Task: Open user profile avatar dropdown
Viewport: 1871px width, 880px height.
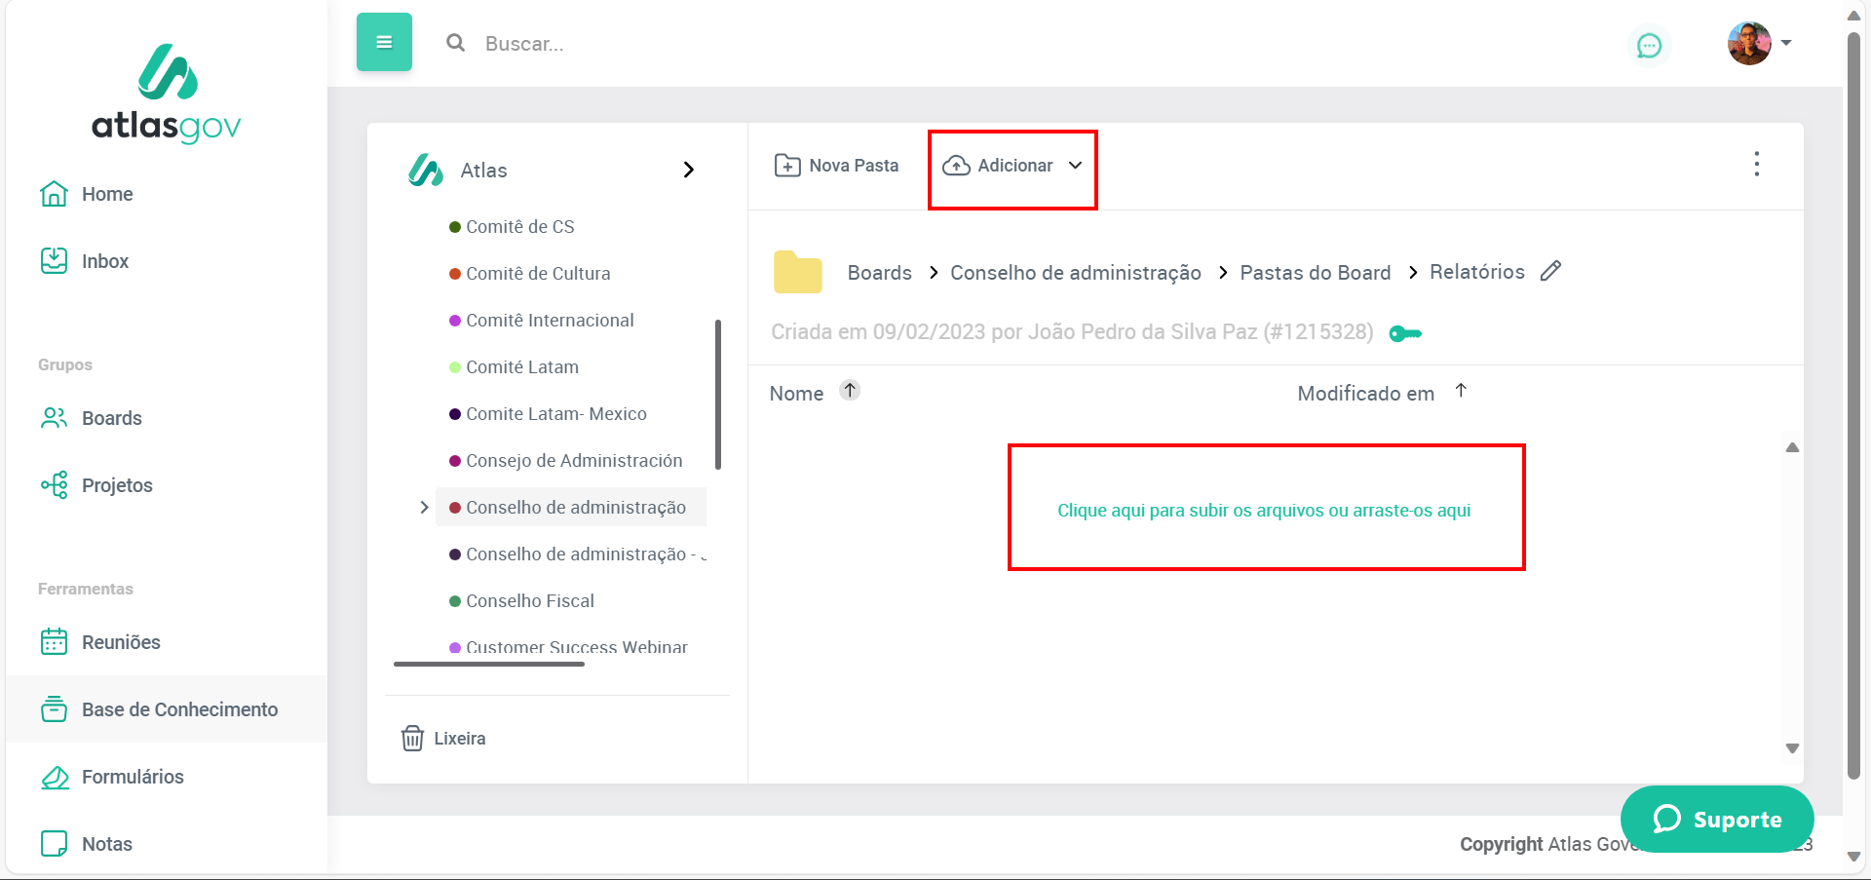Action: 1759,44
